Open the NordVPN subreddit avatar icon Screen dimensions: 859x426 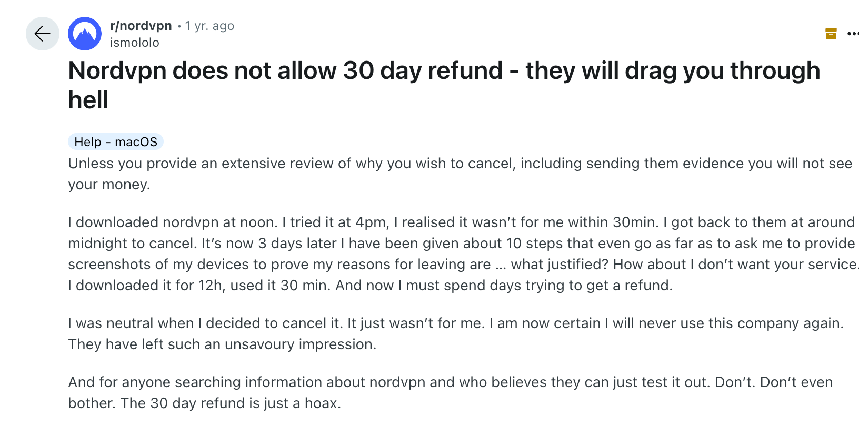pos(85,34)
